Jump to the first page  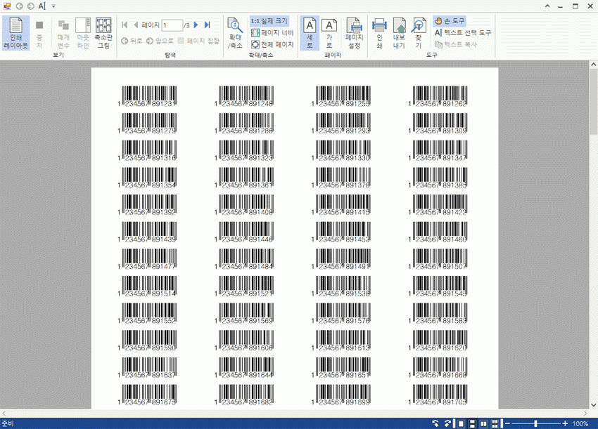pyautogui.click(x=125, y=25)
